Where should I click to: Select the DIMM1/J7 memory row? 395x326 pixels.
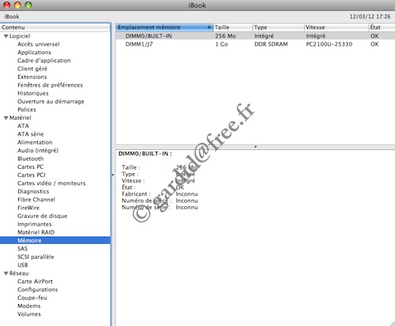click(x=255, y=44)
